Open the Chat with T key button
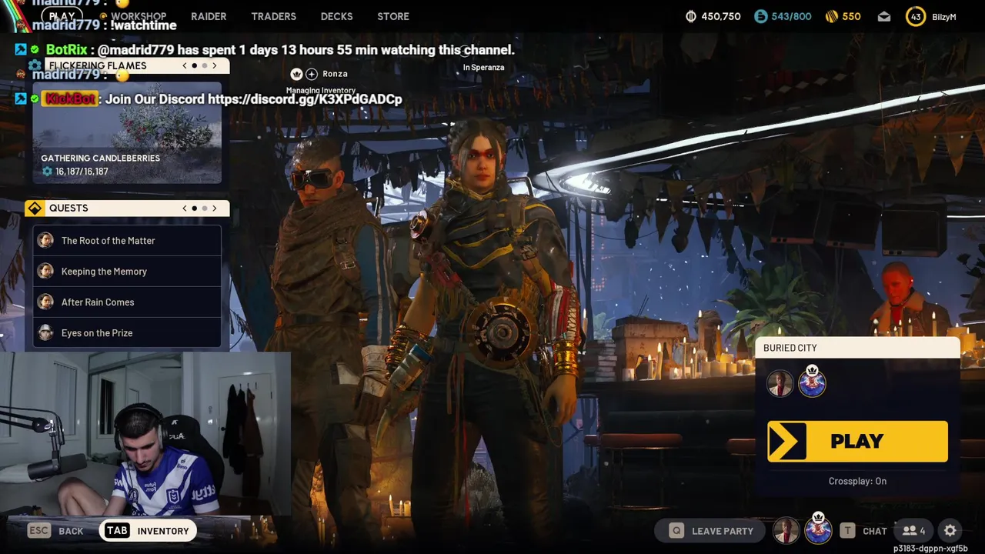This screenshot has height=554, width=985. (864, 530)
